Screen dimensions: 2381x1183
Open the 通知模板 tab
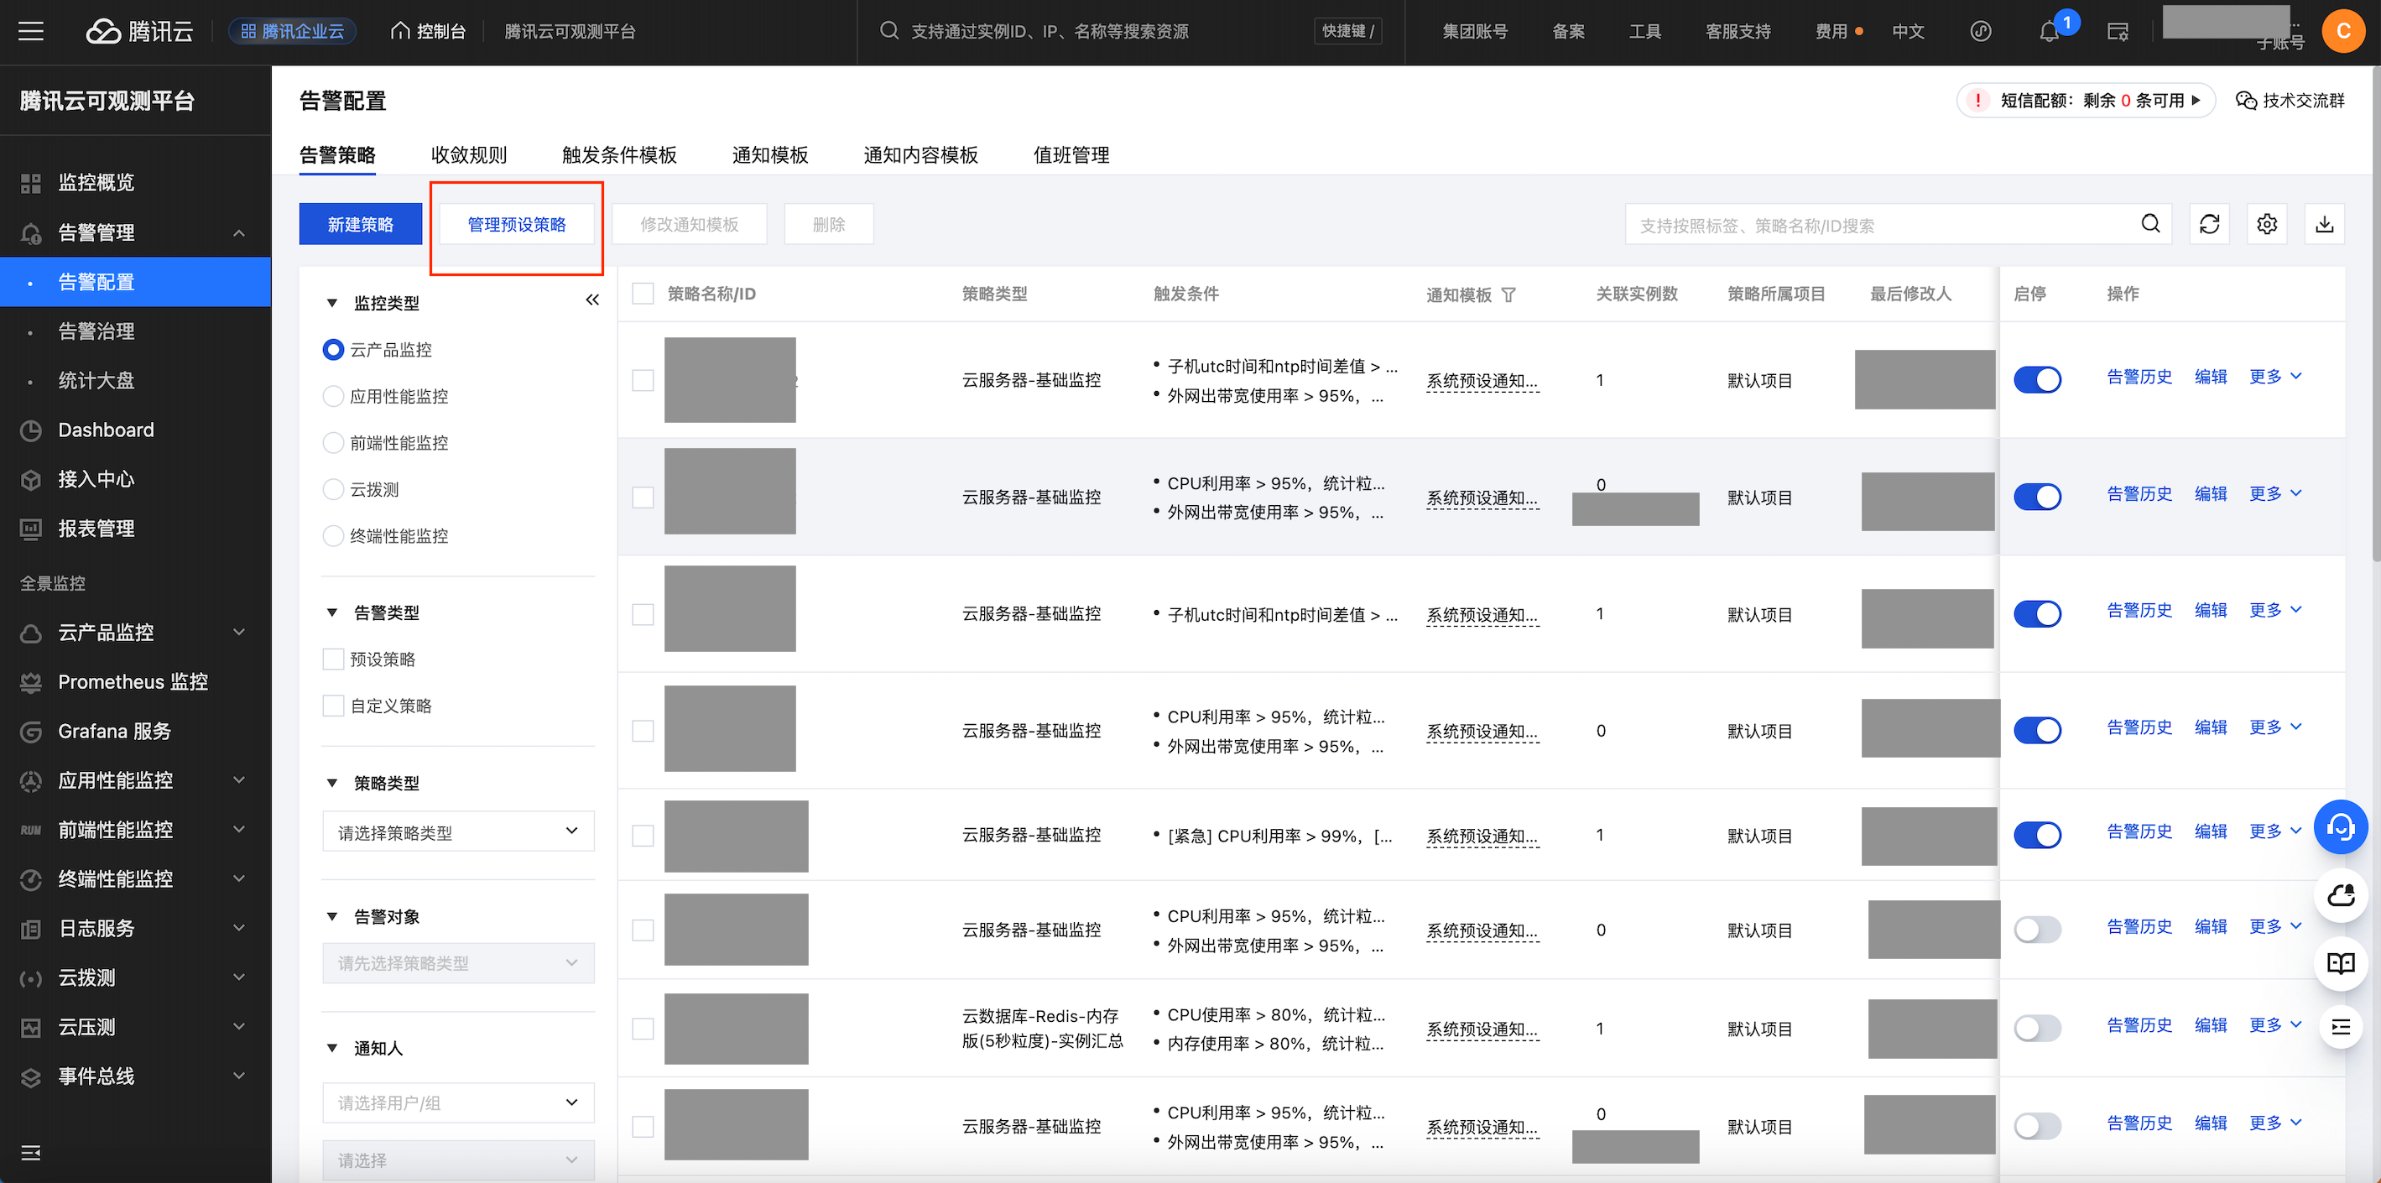(770, 155)
